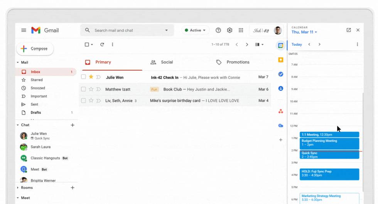Screen dimensions: 378x204
Task: Open Contacts in the side panel
Action: tap(281, 88)
